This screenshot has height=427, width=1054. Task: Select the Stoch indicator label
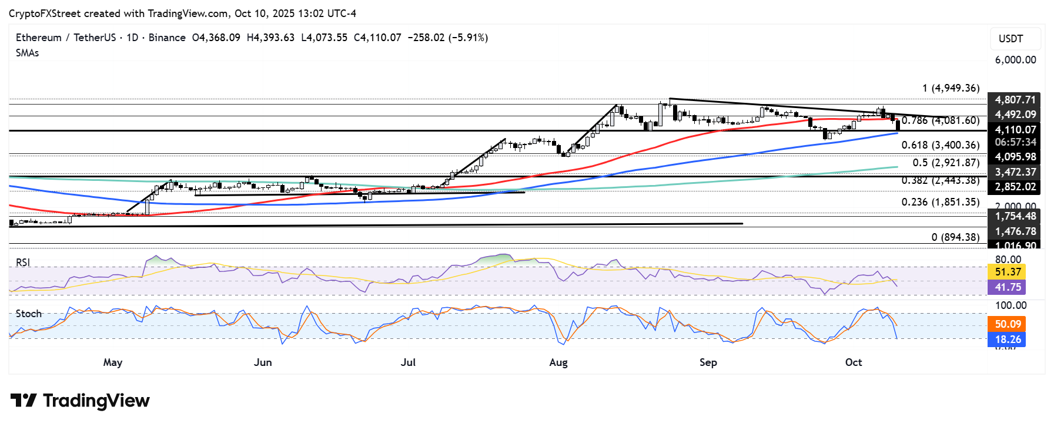tap(29, 314)
